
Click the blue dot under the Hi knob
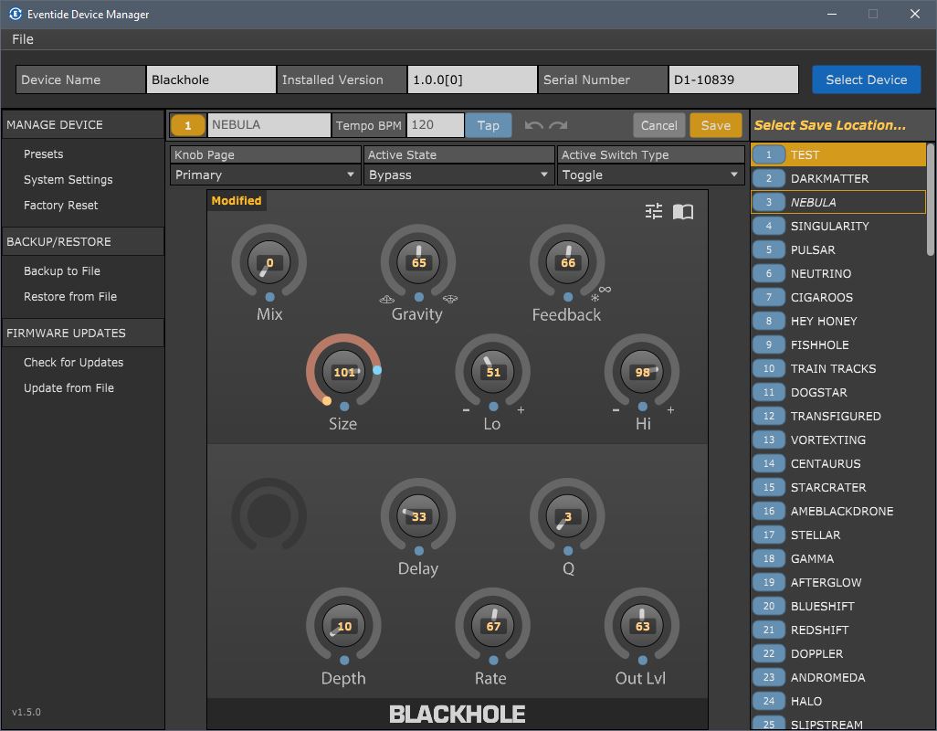coord(642,407)
